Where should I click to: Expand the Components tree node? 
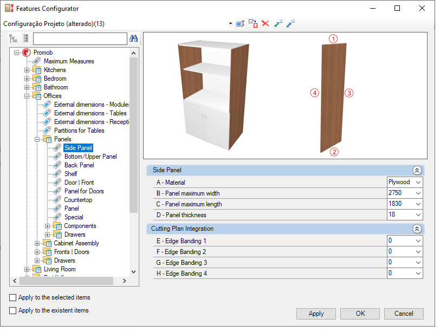tap(48, 226)
